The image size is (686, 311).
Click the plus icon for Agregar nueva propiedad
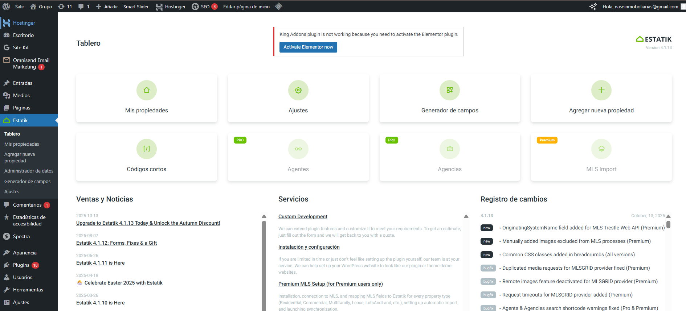(601, 90)
